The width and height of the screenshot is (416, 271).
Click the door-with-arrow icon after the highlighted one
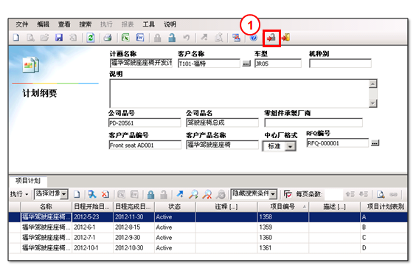coord(285,38)
